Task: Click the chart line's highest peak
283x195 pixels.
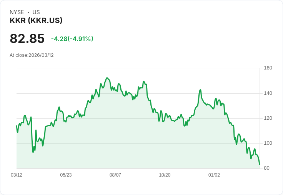Action: point(107,78)
